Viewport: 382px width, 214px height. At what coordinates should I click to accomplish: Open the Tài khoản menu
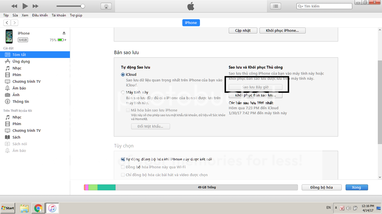pyautogui.click(x=59, y=15)
